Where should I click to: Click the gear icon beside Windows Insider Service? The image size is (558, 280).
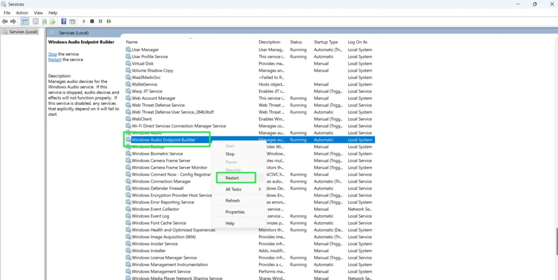128,244
